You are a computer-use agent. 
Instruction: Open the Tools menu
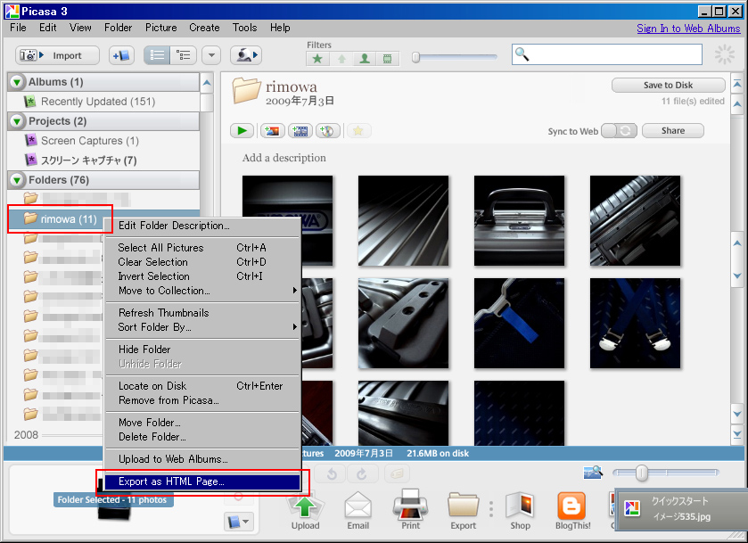244,28
